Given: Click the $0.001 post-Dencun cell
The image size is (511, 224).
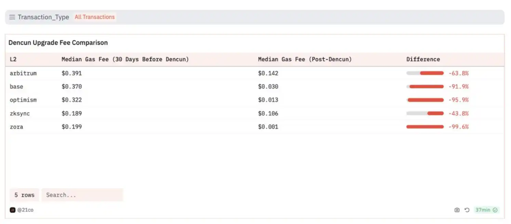Looking at the screenshot, I should [x=268, y=127].
